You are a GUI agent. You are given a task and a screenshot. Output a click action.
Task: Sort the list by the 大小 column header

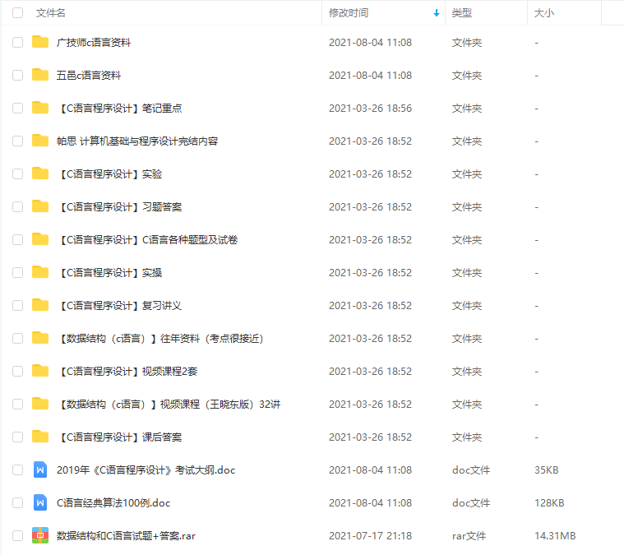pyautogui.click(x=544, y=13)
